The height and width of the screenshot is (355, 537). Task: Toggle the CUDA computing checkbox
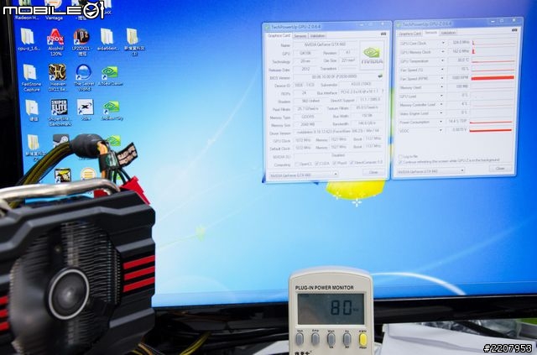[316, 164]
